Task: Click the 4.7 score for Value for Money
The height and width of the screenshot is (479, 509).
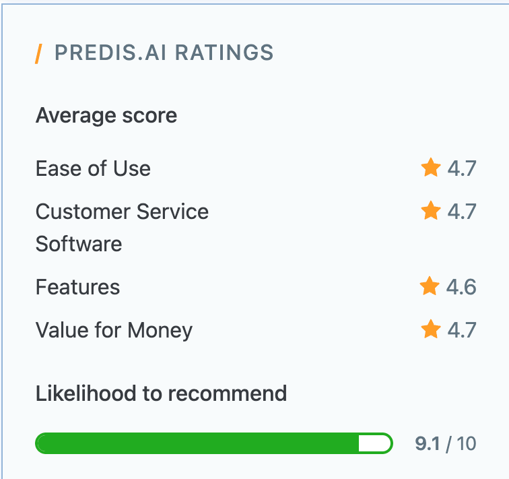Action: [462, 331]
